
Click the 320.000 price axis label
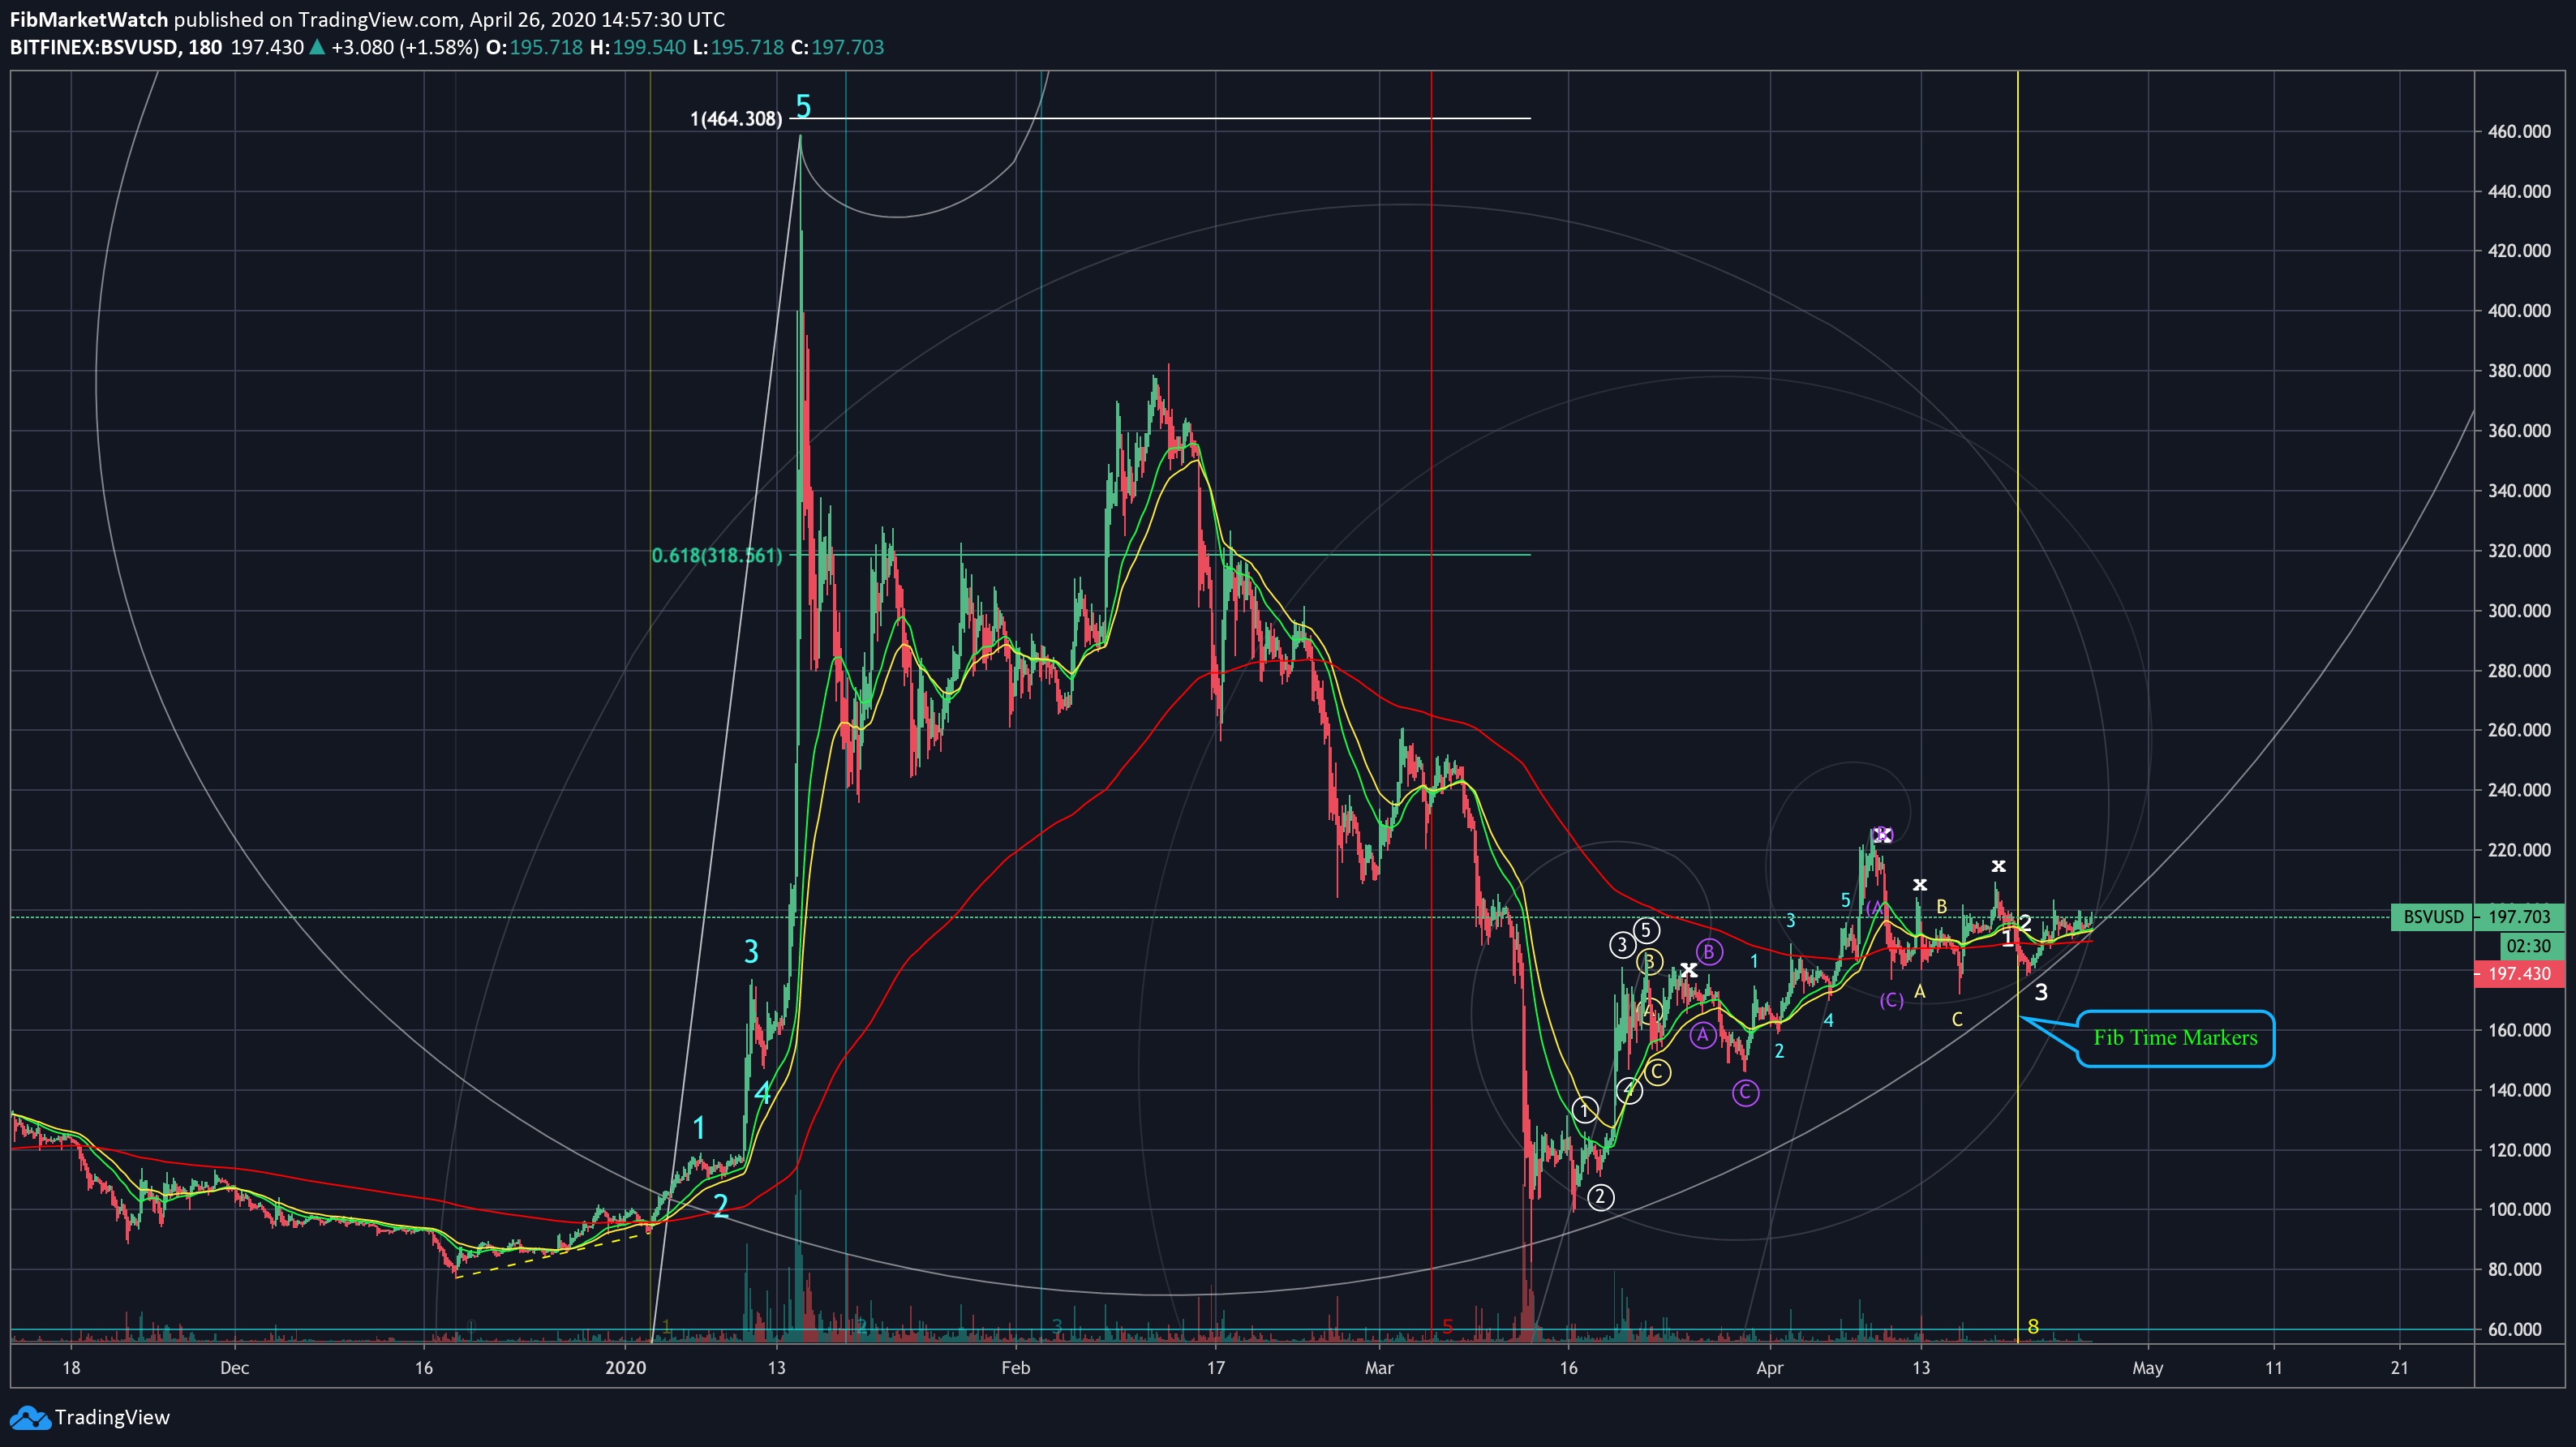[2519, 551]
